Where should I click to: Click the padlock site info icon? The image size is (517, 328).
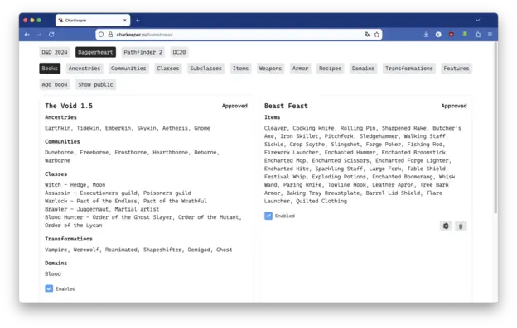(110, 35)
